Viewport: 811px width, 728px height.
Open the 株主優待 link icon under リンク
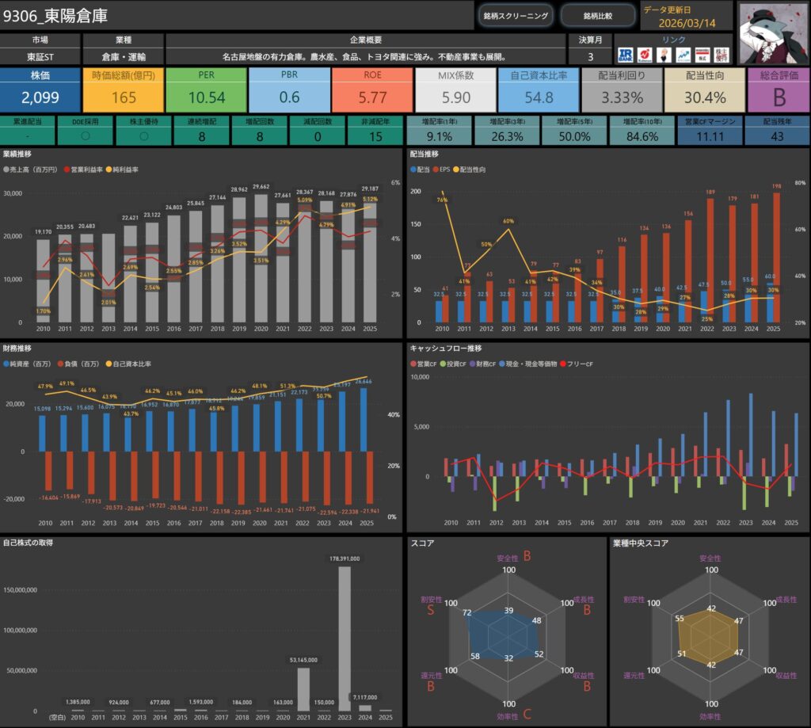pos(722,55)
